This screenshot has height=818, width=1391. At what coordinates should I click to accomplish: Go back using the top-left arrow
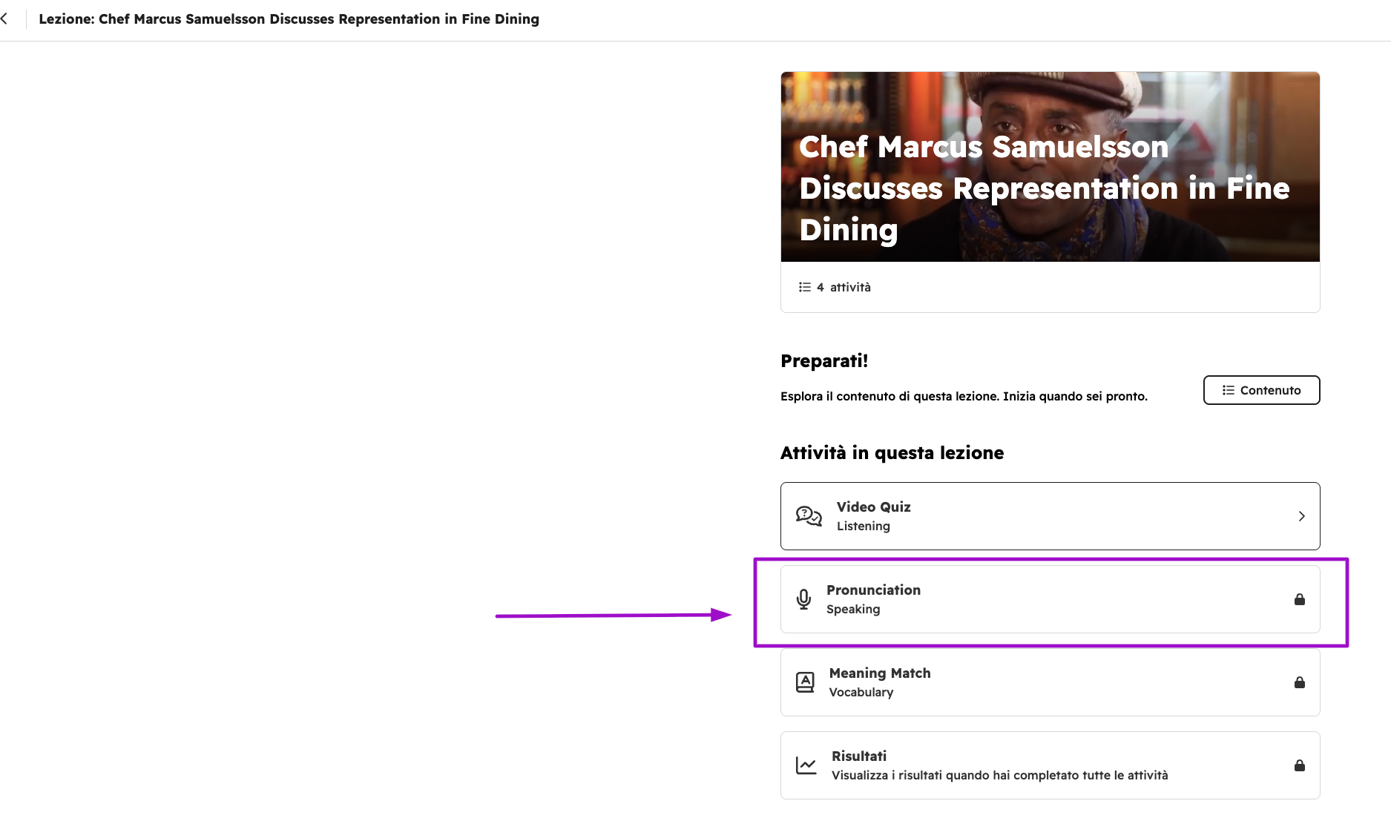4,19
